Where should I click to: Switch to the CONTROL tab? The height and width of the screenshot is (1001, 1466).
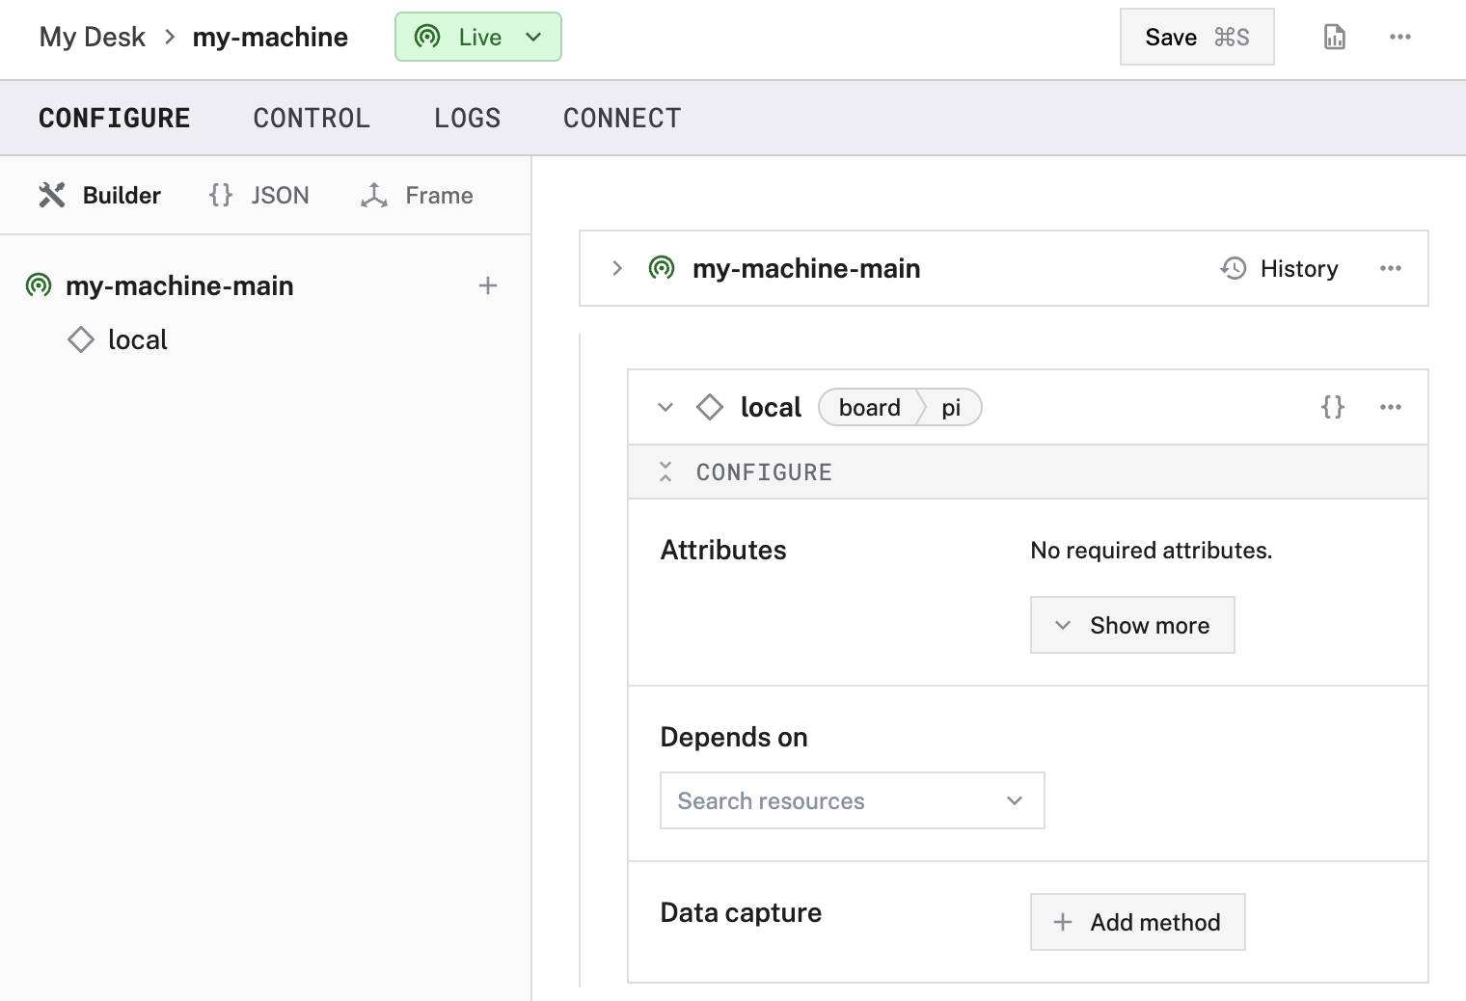[x=312, y=118]
